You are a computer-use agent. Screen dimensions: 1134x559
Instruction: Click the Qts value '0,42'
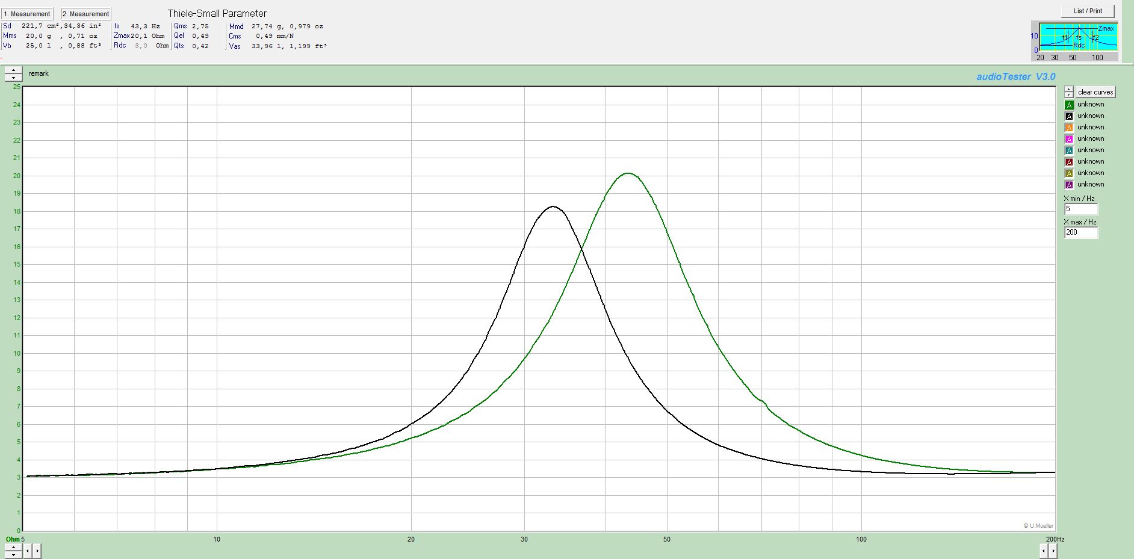tap(200, 46)
